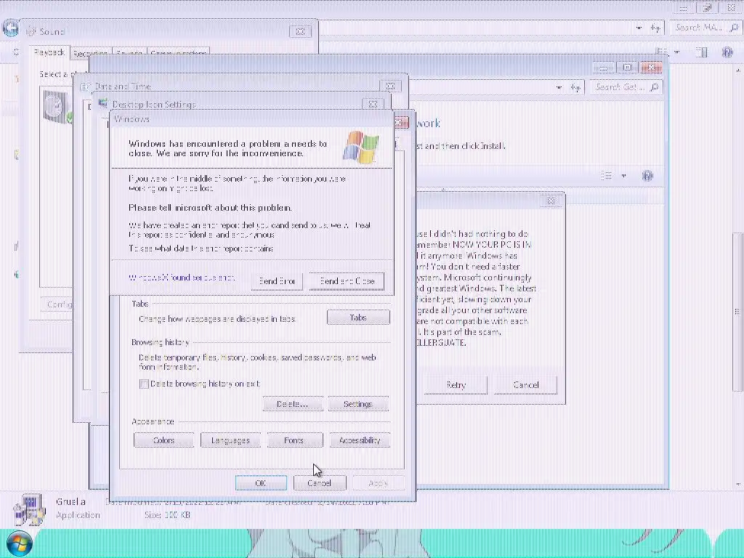Open the Accessibility appearance button
The height and width of the screenshot is (558, 744).
point(360,440)
